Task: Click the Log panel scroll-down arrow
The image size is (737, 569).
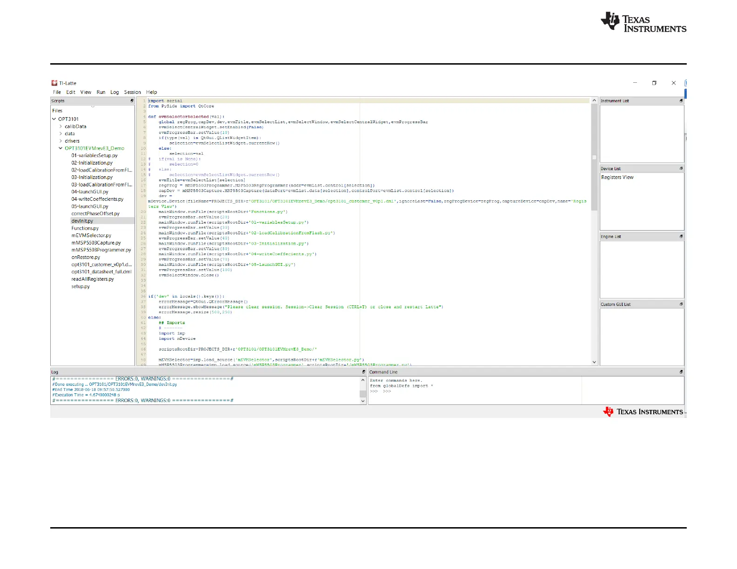Action: 363,401
